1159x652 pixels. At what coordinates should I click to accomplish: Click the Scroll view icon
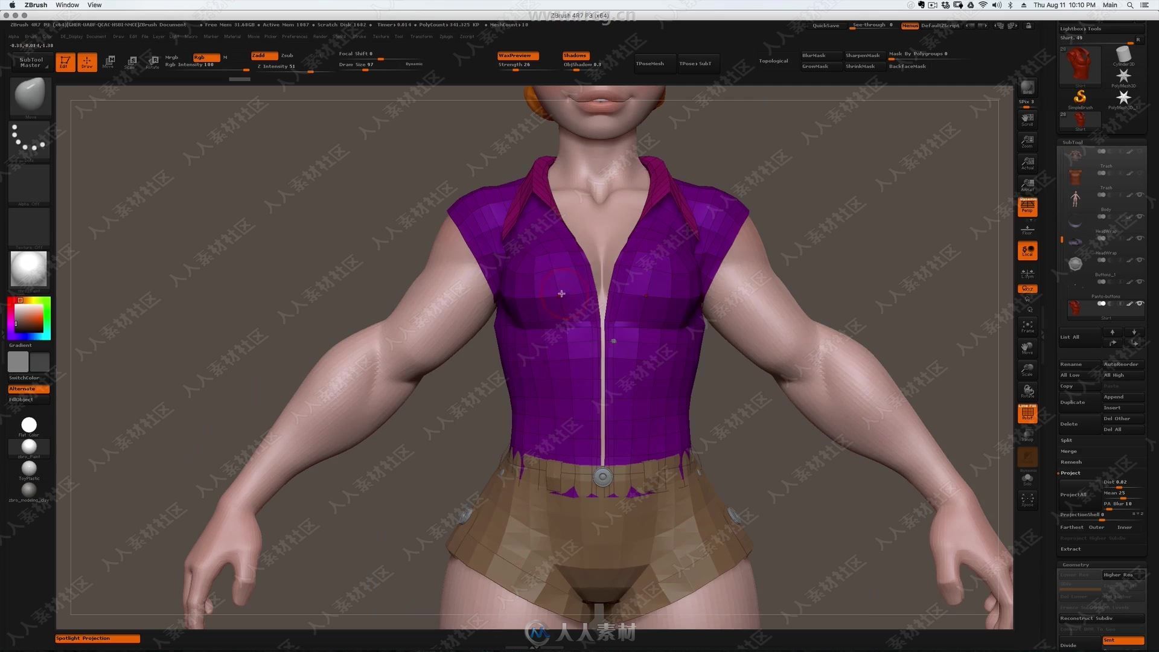(x=1027, y=120)
